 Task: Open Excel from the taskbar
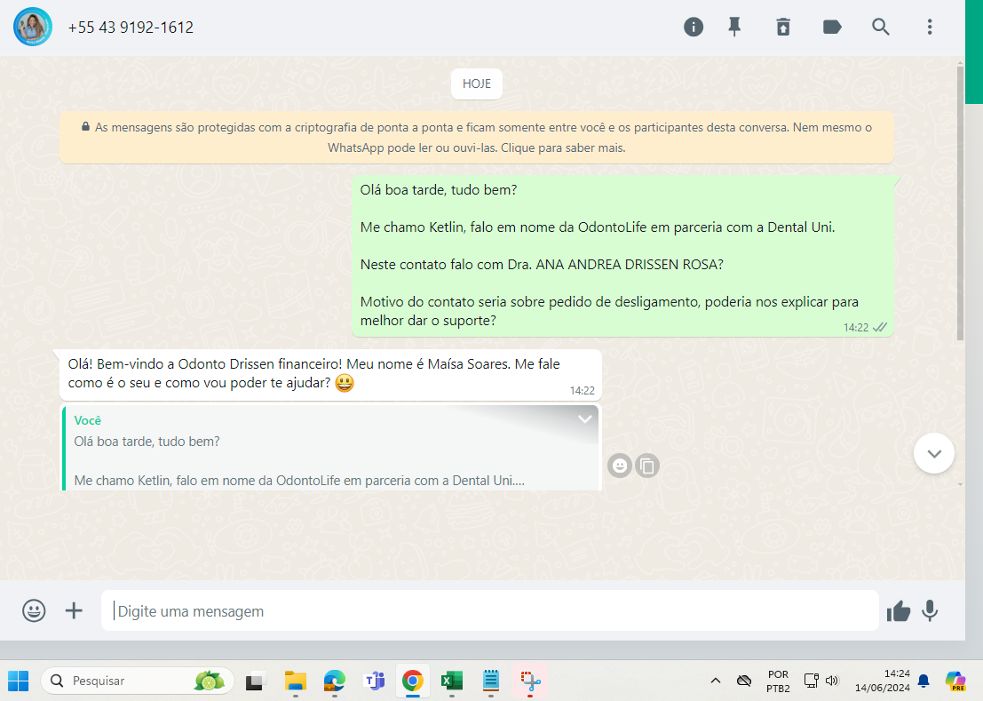[451, 681]
